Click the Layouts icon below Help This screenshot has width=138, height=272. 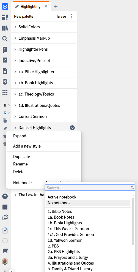5,207
